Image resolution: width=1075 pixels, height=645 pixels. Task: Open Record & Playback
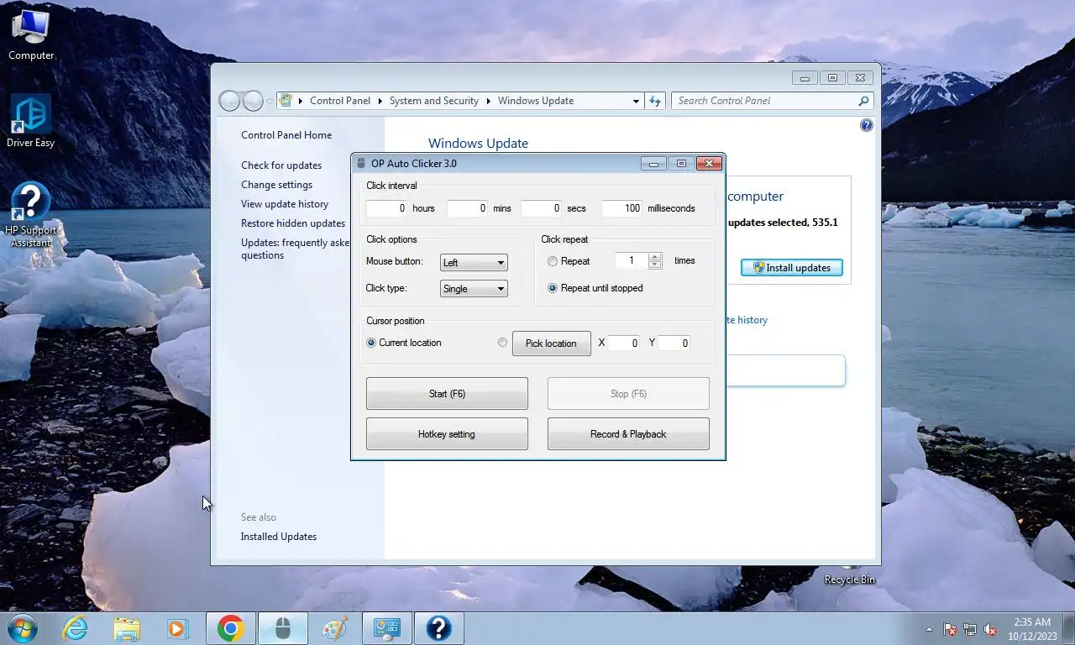628,434
